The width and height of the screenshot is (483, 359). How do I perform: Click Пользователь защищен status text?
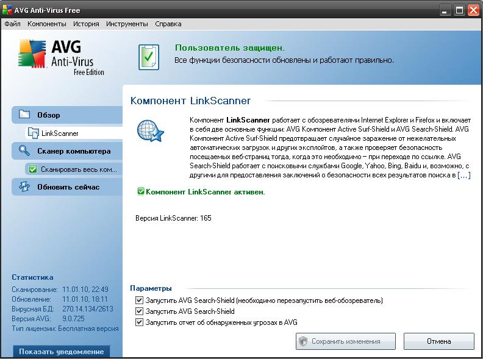(230, 48)
